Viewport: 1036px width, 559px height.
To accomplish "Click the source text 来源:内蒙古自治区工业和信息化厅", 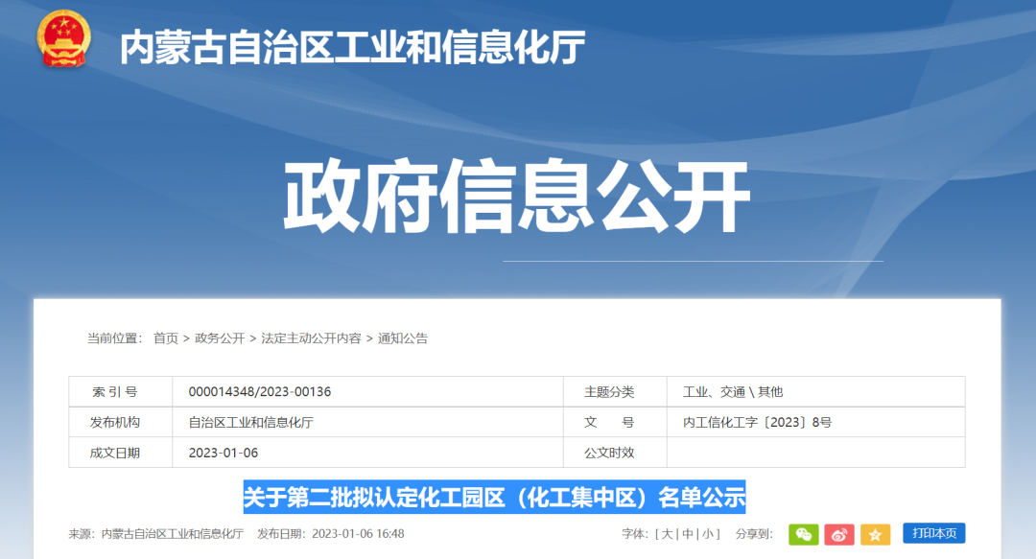I will point(156,534).
